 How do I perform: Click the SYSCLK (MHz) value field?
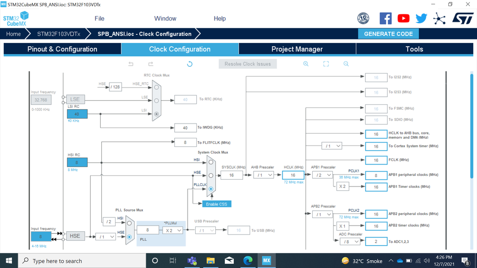(232, 175)
